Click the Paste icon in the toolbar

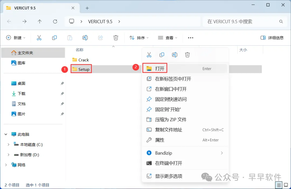tap(70, 38)
